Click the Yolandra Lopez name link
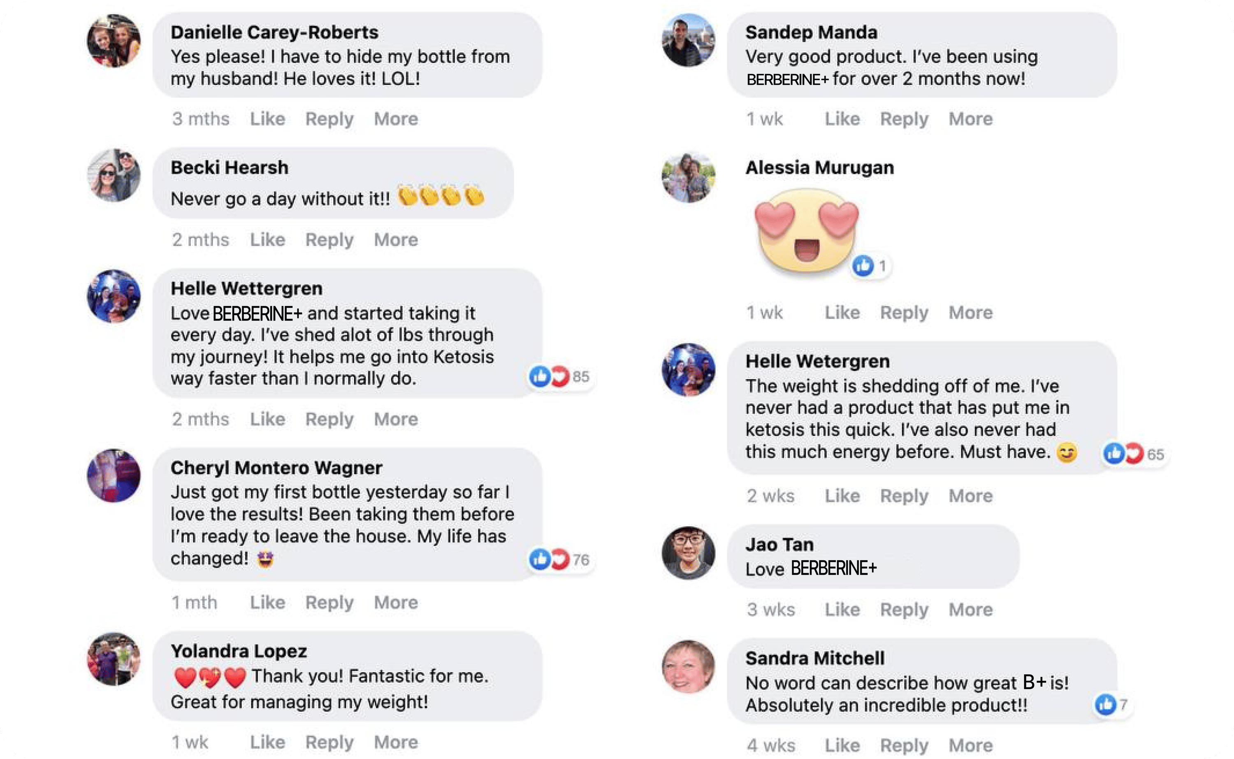The height and width of the screenshot is (759, 1234). 239,651
